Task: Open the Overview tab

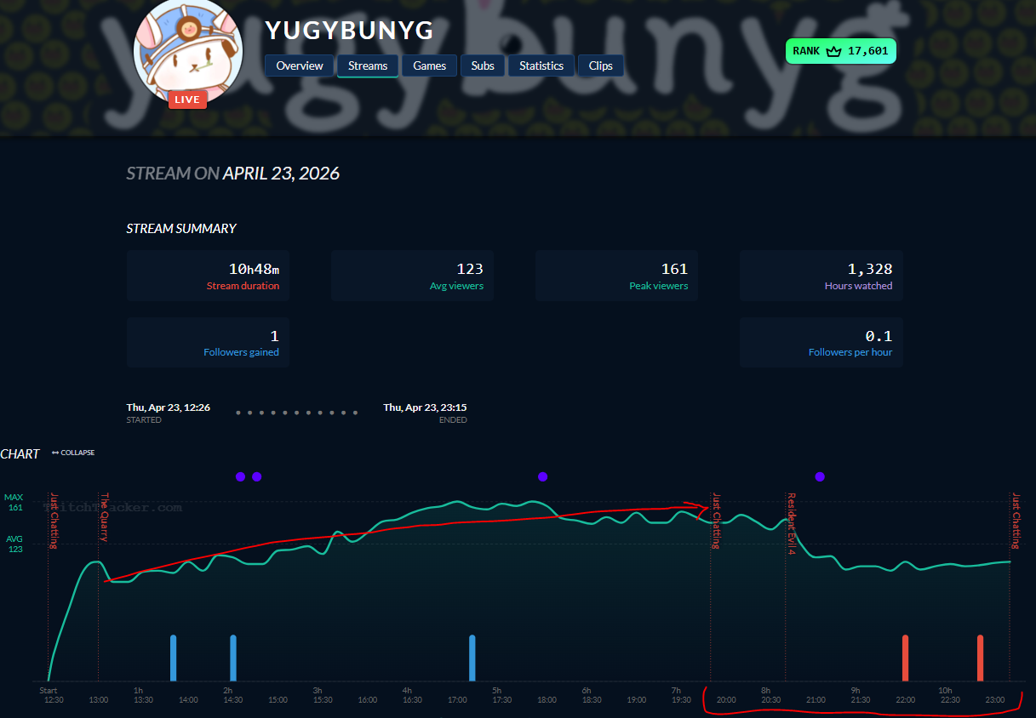Action: pyautogui.click(x=300, y=66)
